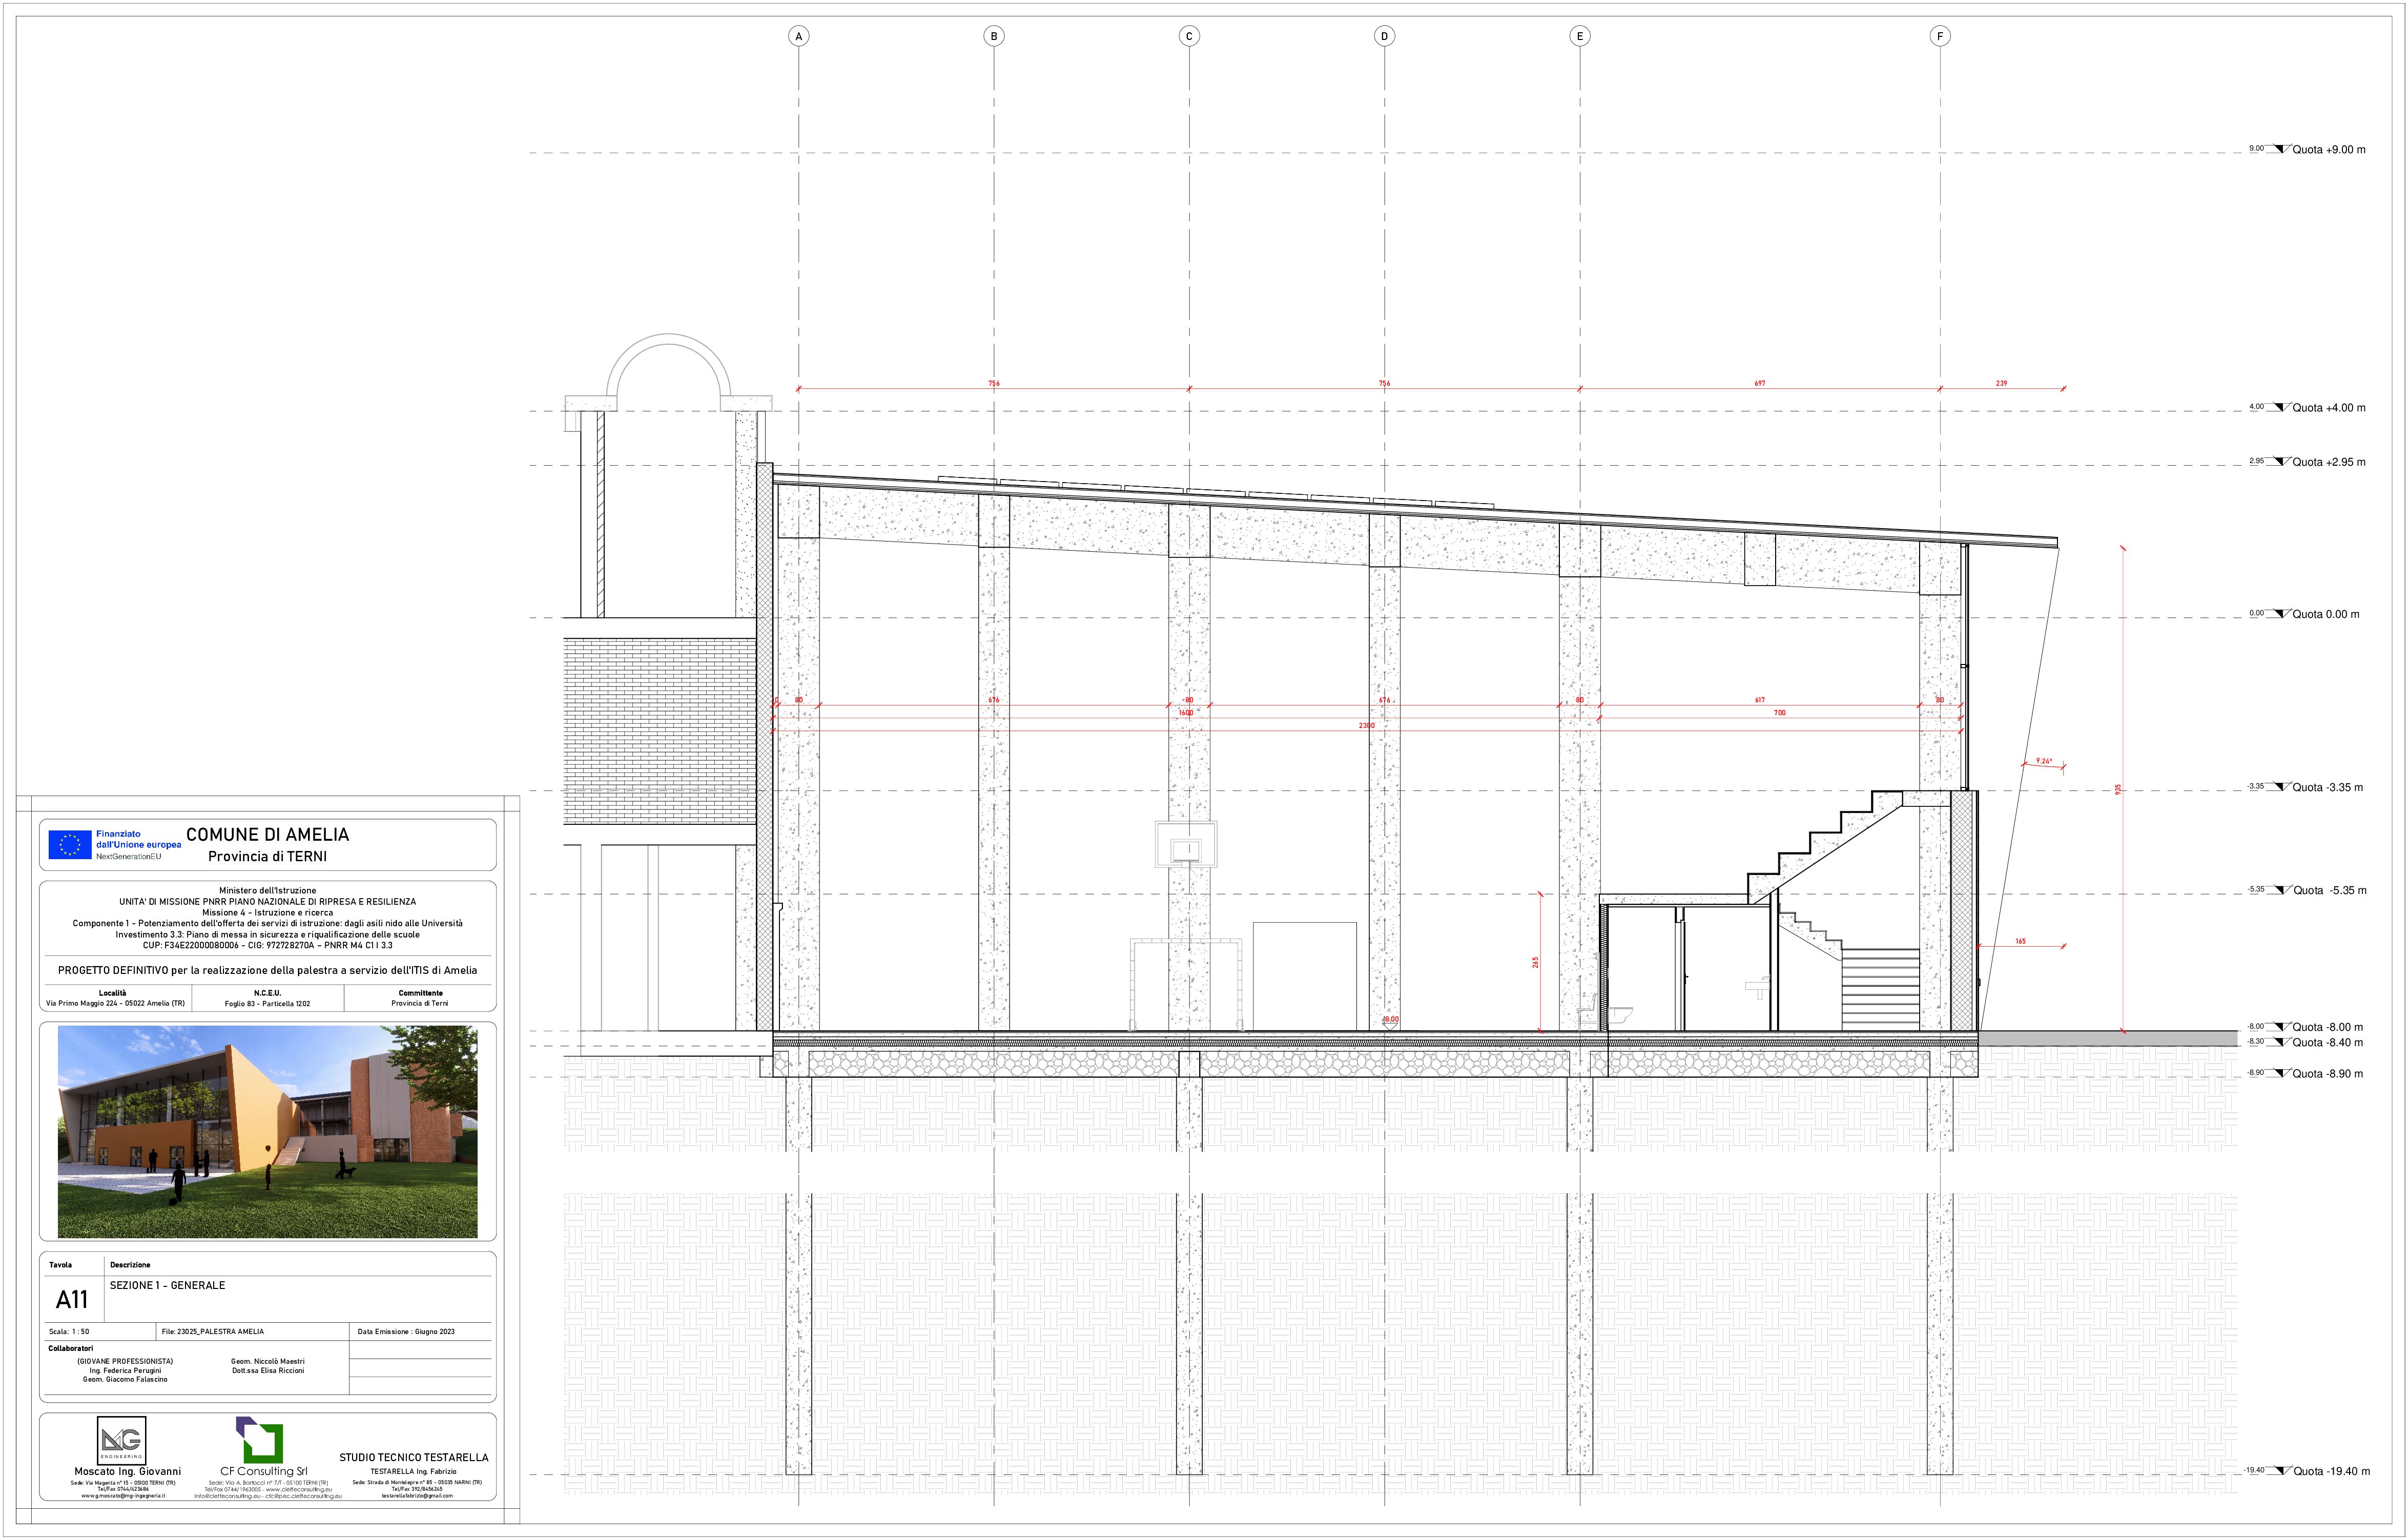Click the Ministero dell'Istruzione line
The width and height of the screenshot is (2408, 1540).
point(267,890)
